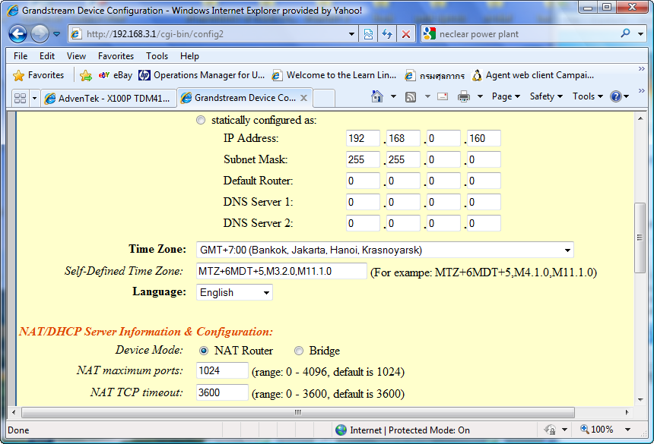This screenshot has height=444, width=654.
Task: Open the Safety menu in command bar
Action: 546,96
